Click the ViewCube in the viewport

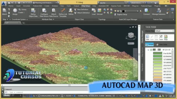click(131, 35)
